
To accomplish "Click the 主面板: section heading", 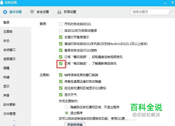I will point(45,75).
